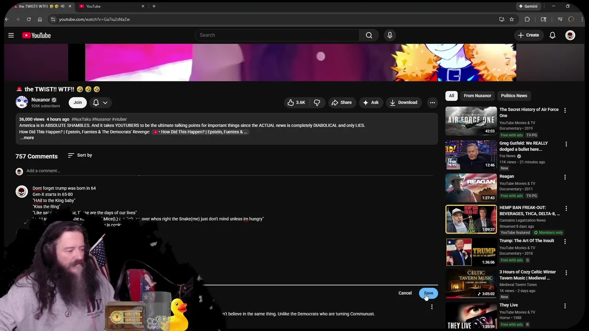Open the notifications bell in the header
Screen dimensions: 589x331
point(552,35)
